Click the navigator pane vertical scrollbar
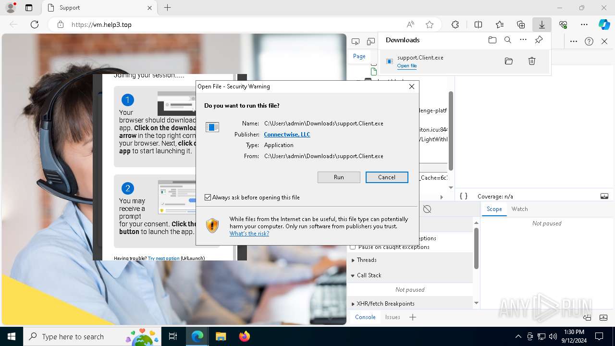 pyautogui.click(x=451, y=130)
